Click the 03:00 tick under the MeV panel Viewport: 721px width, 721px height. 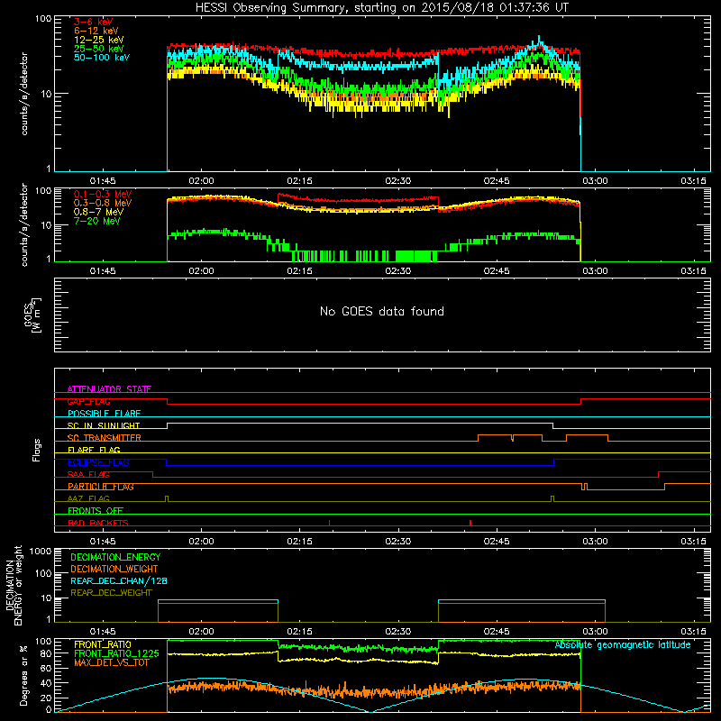595,271
